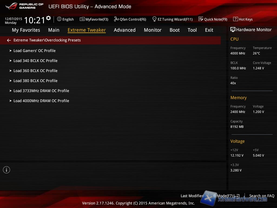277x208 pixels.
Task: Switch to the Advanced tab
Action: [124, 30]
